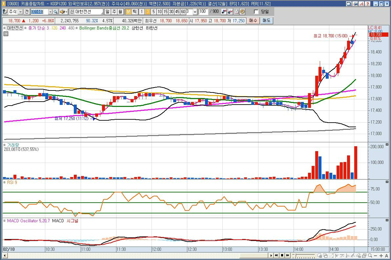The height and width of the screenshot is (260, 391).
Task: Click the horizontal scrollbar left arrow
Action: [5, 255]
